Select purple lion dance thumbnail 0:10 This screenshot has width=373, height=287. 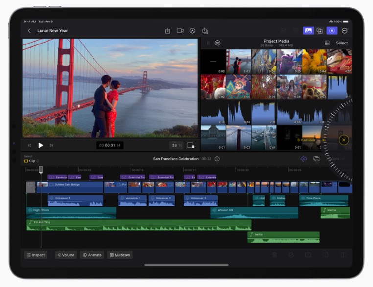[x=289, y=62]
